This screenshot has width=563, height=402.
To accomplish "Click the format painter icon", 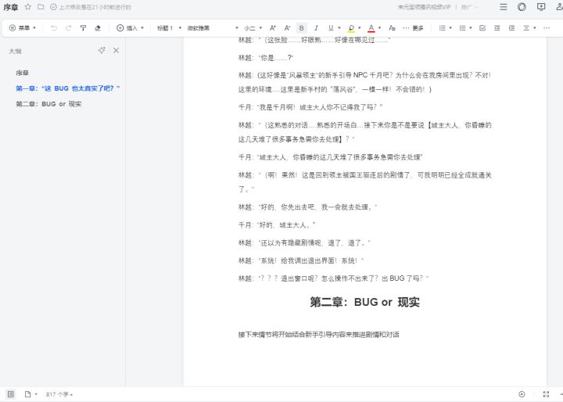I will (83, 28).
